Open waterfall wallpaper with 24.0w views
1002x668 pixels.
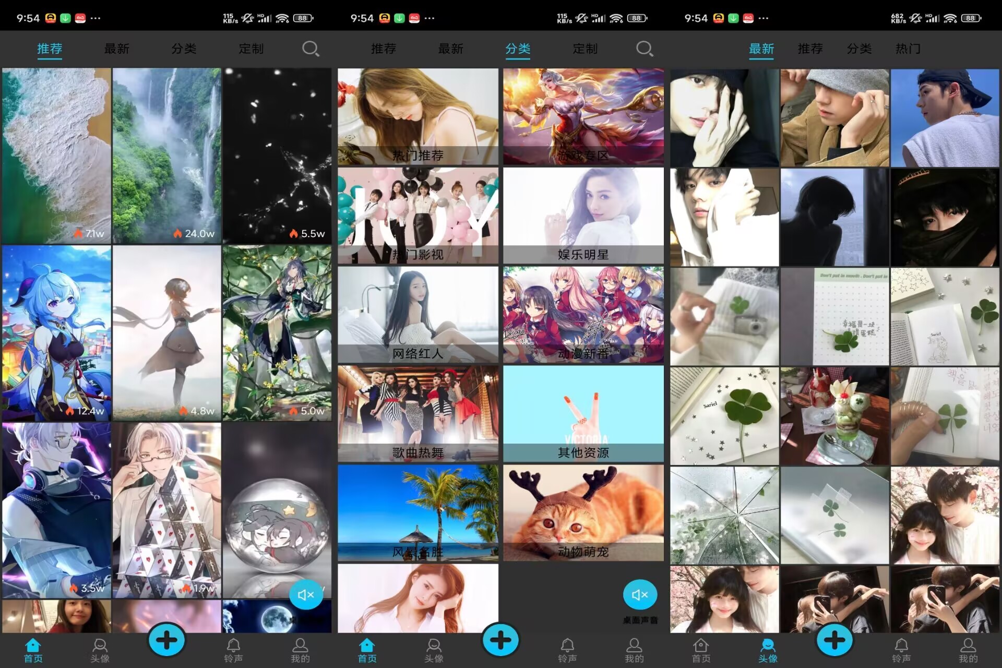[x=166, y=156]
